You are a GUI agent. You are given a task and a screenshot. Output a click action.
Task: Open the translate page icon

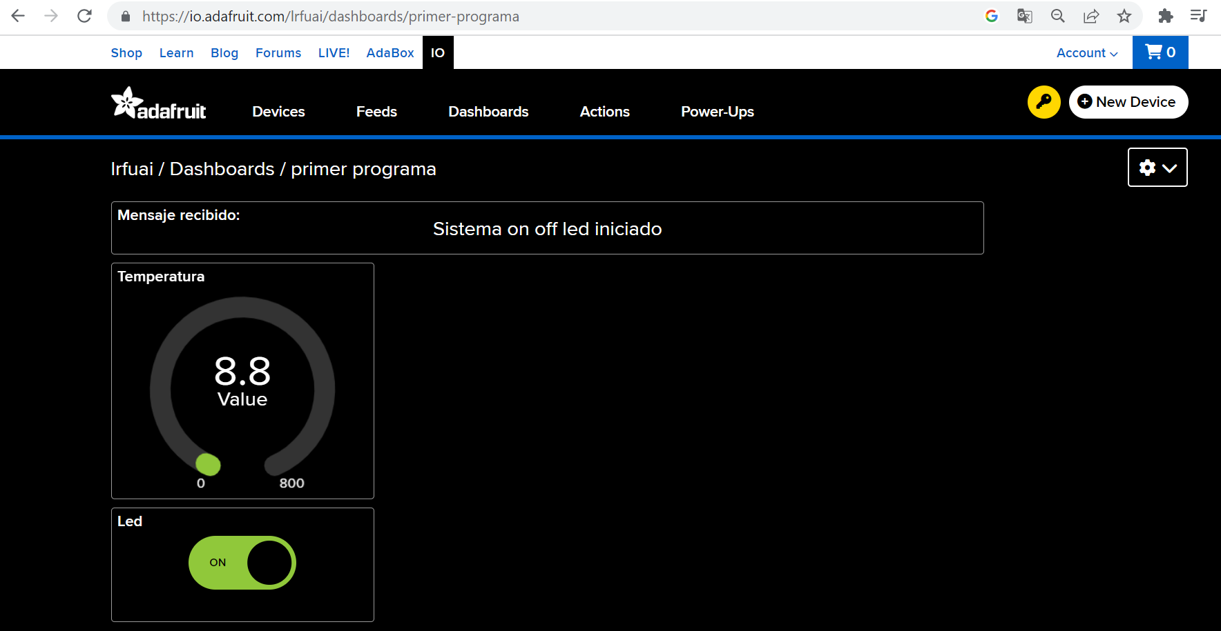pyautogui.click(x=1025, y=16)
